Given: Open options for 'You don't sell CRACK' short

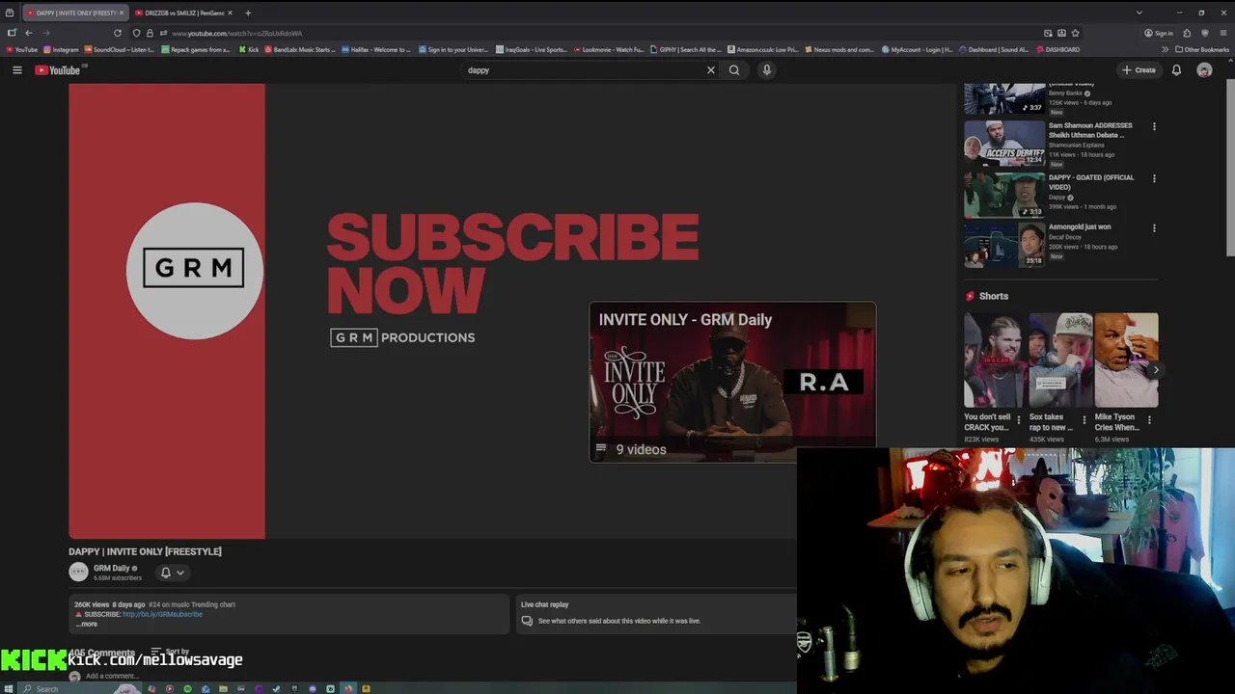Looking at the screenshot, I should [x=1019, y=419].
